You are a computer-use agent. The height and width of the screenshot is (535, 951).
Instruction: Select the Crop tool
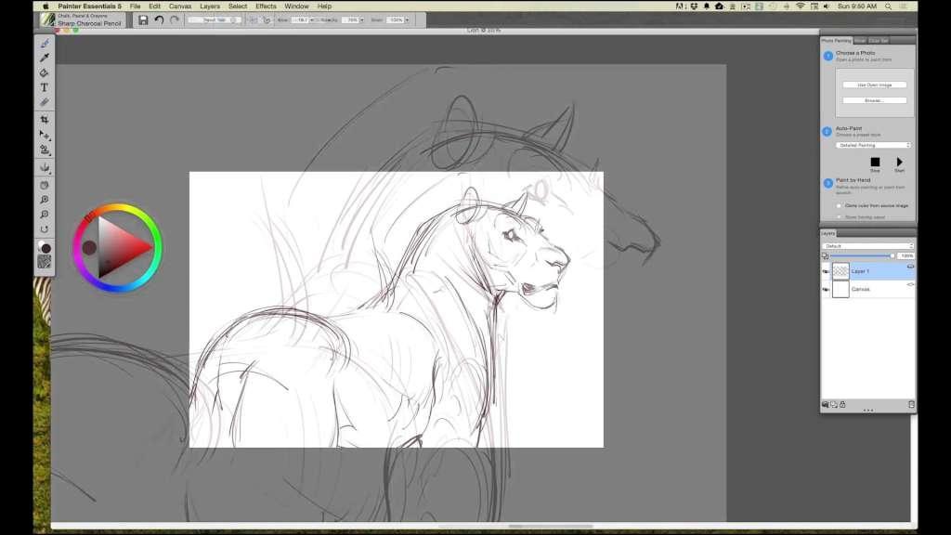(44, 120)
